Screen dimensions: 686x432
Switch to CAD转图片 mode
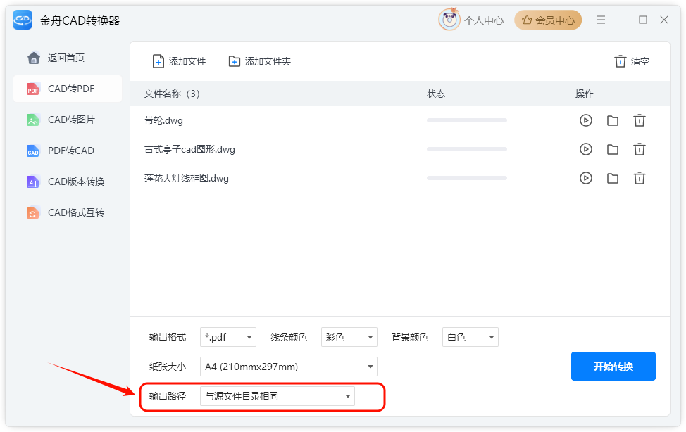point(68,120)
